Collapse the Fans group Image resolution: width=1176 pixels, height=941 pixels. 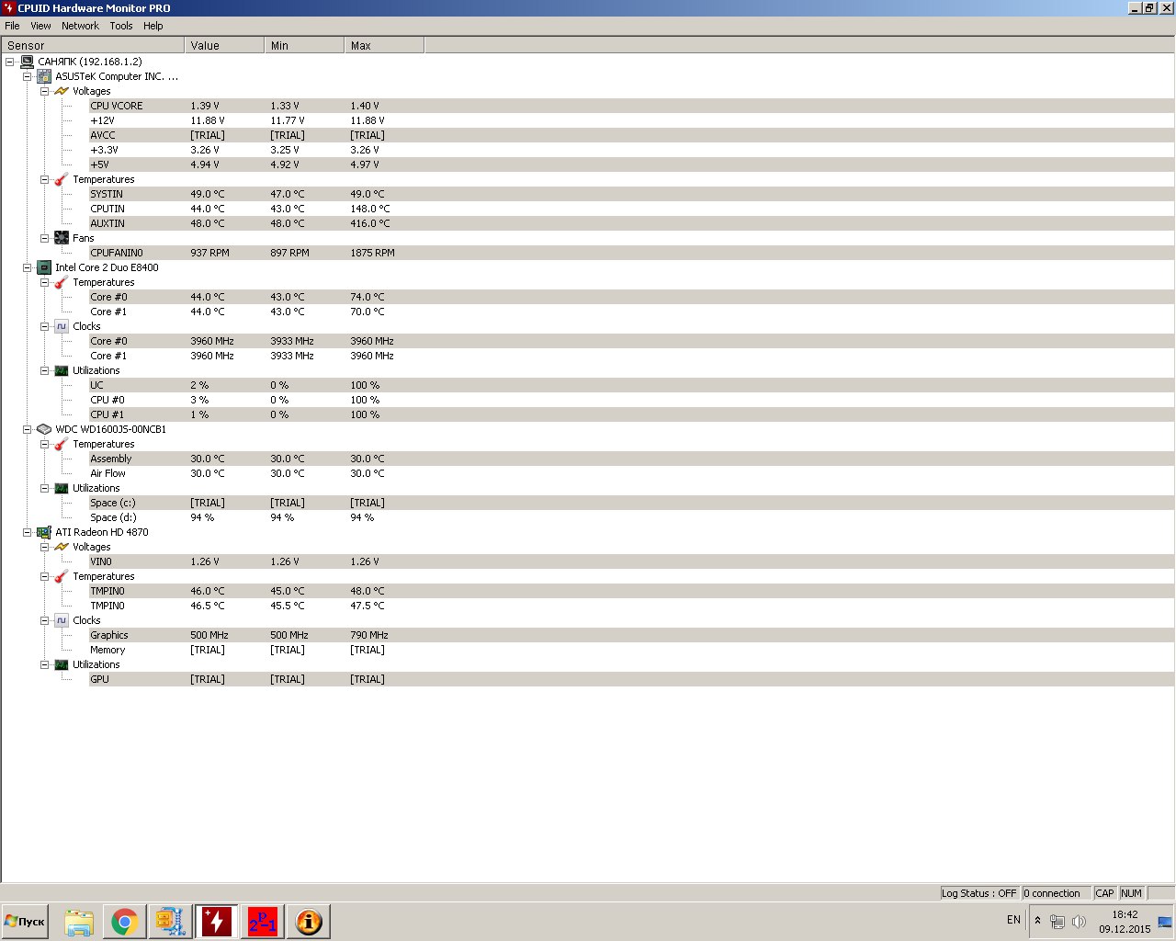(x=45, y=238)
